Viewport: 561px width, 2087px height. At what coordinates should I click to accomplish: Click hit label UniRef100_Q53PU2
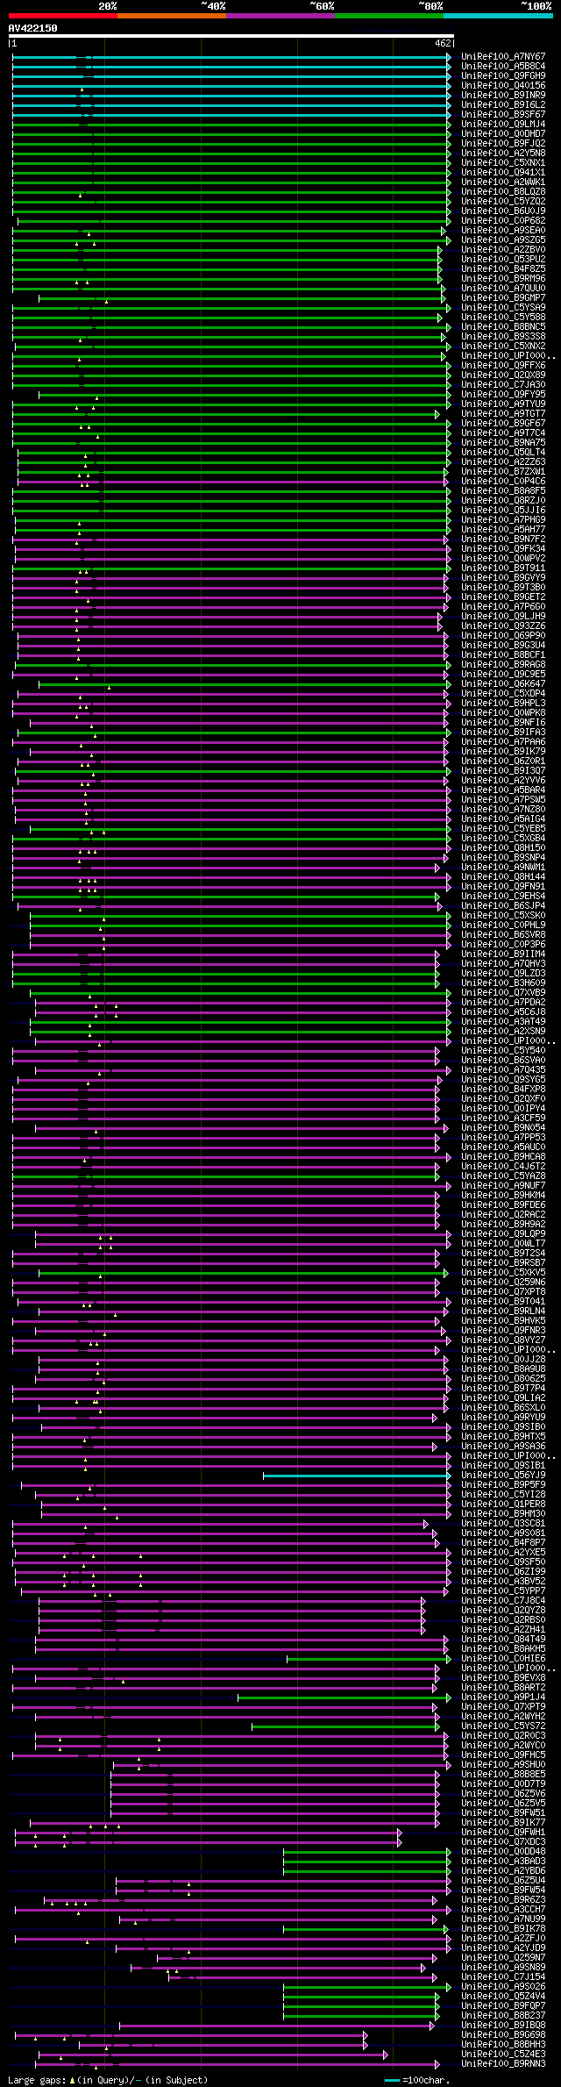(x=503, y=260)
